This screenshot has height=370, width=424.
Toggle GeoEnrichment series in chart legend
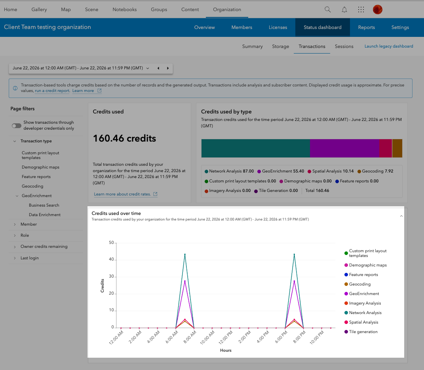click(x=361, y=293)
